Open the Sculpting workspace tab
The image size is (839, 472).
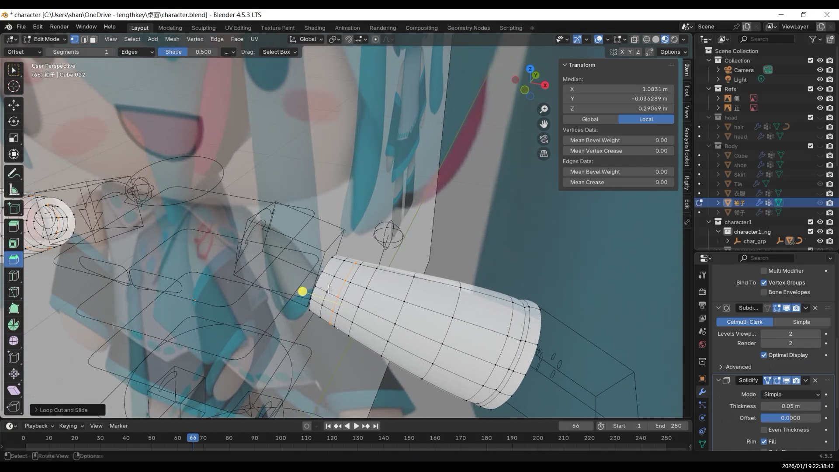pyautogui.click(x=203, y=28)
